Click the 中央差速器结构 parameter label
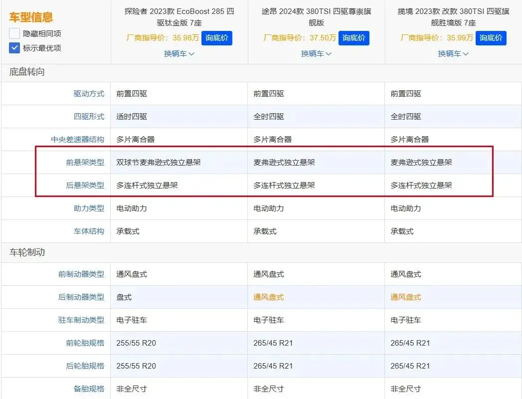This screenshot has width=522, height=399. pyautogui.click(x=78, y=140)
